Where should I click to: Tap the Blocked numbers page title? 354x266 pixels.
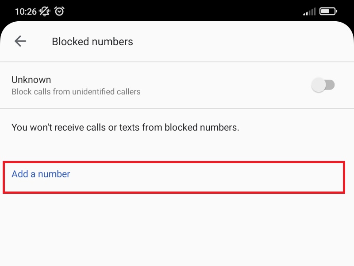tap(92, 42)
